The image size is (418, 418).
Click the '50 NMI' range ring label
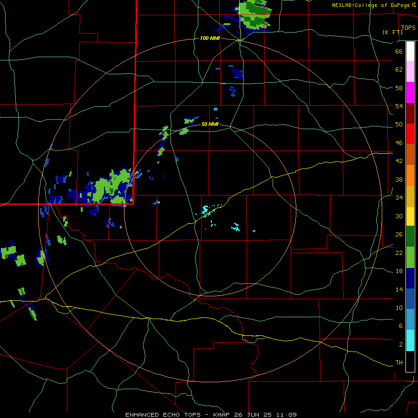210,124
